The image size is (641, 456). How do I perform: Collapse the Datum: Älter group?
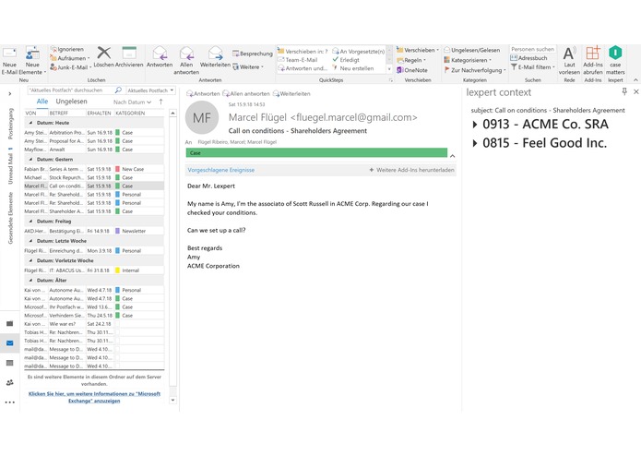tap(30, 281)
